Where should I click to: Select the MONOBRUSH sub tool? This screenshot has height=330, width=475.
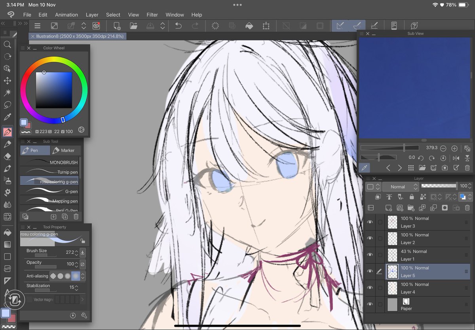tap(49, 162)
